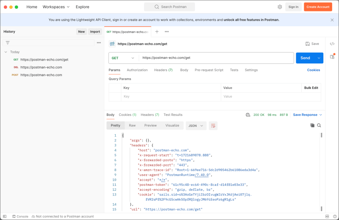Screen dimensions: 339x220
Task: Open the network information globe icon
Action: [x=248, y=115]
